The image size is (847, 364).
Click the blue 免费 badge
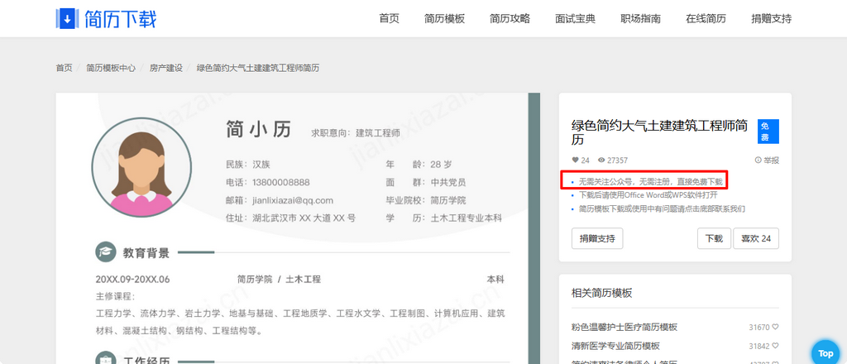(768, 132)
